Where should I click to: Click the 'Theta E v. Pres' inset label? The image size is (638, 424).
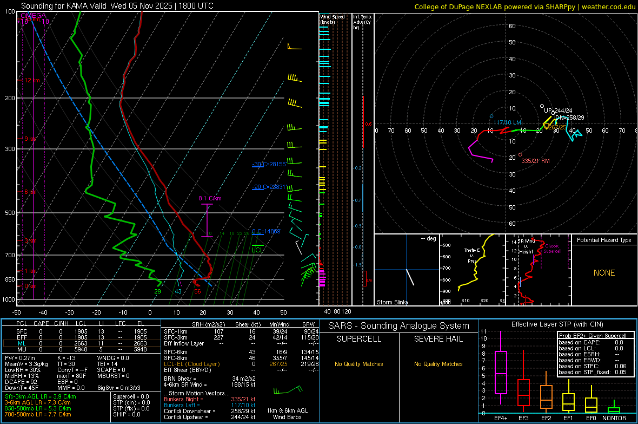pos(472,256)
